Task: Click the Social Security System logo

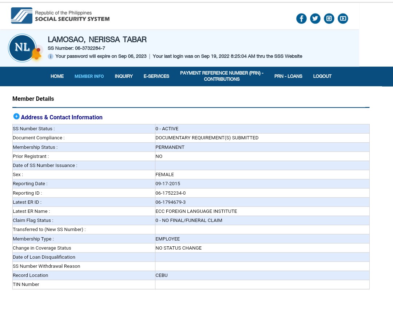Action: click(x=60, y=16)
